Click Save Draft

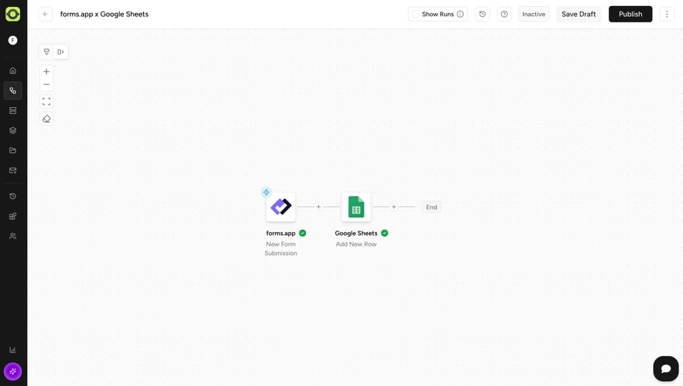pos(579,14)
